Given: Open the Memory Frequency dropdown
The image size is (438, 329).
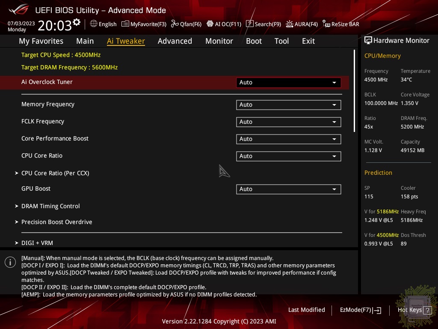Looking at the screenshot, I should point(288,105).
